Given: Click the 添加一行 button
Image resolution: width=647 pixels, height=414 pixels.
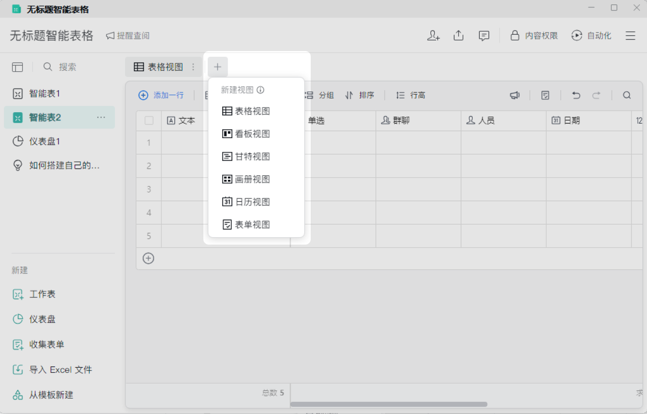Looking at the screenshot, I should tap(161, 95).
